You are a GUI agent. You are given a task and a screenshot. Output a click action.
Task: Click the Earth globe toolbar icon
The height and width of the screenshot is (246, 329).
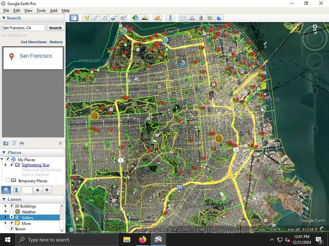point(219,18)
